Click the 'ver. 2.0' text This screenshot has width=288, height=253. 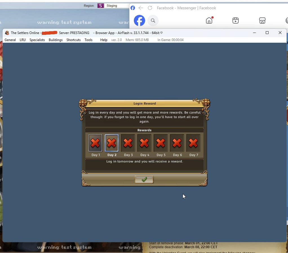click(x=116, y=40)
